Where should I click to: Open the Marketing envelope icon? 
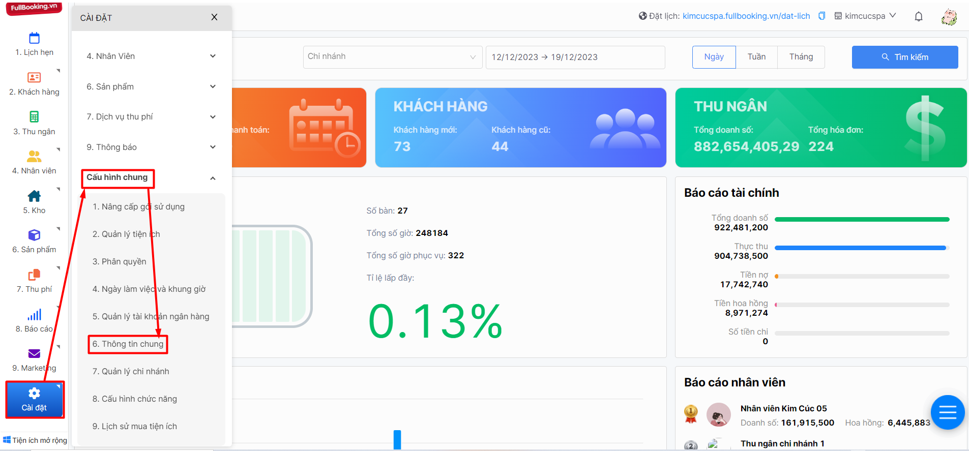[34, 353]
